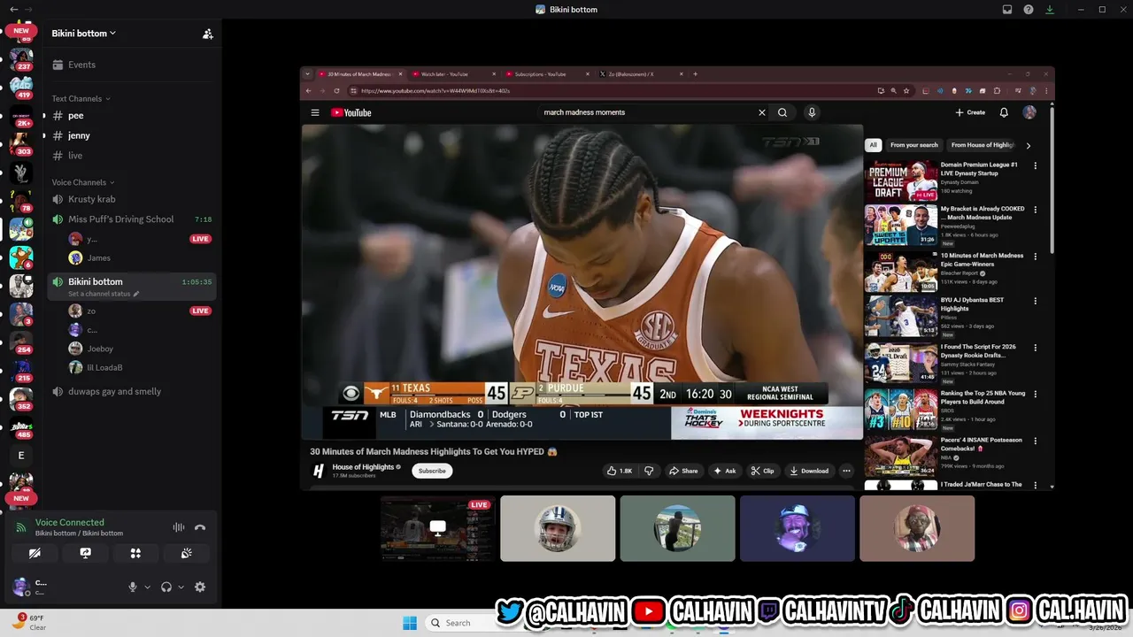The width and height of the screenshot is (1133, 637).
Task: Collapse the Voice Channels category
Action: [x=84, y=182]
